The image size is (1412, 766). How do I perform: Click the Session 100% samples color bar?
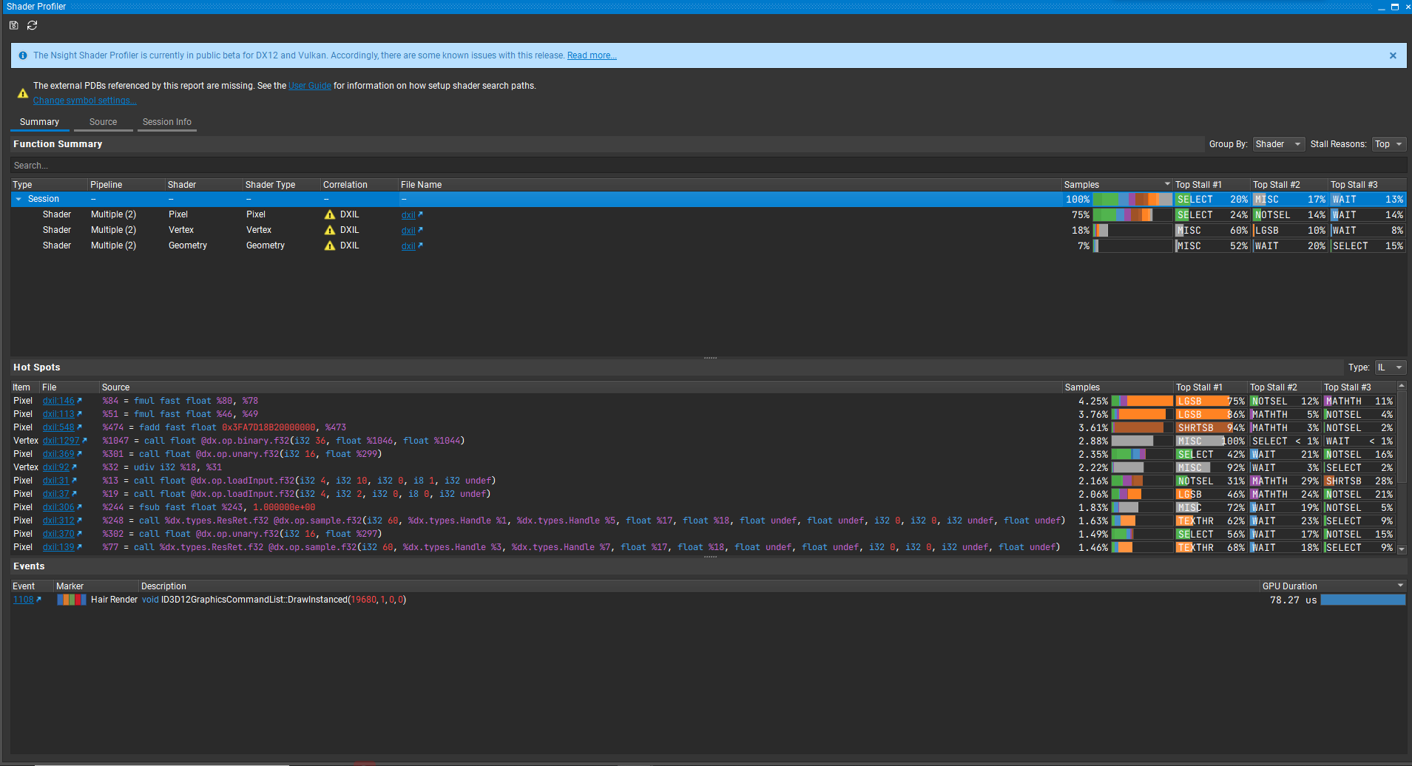point(1132,200)
